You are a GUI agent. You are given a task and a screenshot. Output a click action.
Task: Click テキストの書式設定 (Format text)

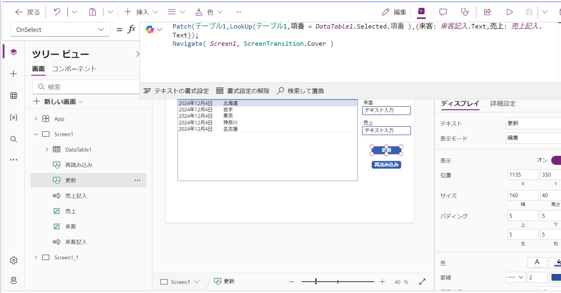pos(176,91)
